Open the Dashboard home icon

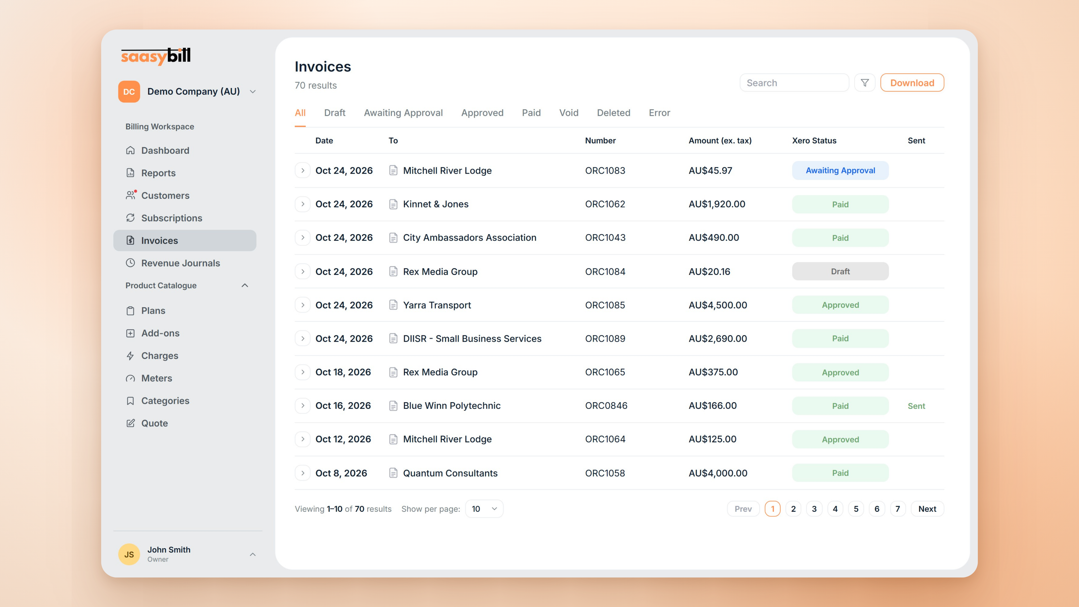130,150
